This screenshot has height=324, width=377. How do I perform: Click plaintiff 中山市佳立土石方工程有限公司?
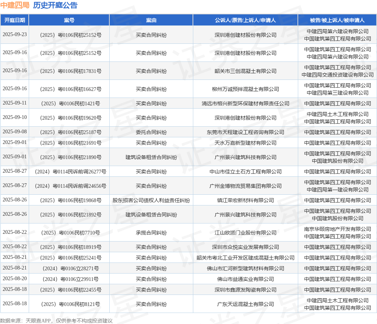pos(246,172)
